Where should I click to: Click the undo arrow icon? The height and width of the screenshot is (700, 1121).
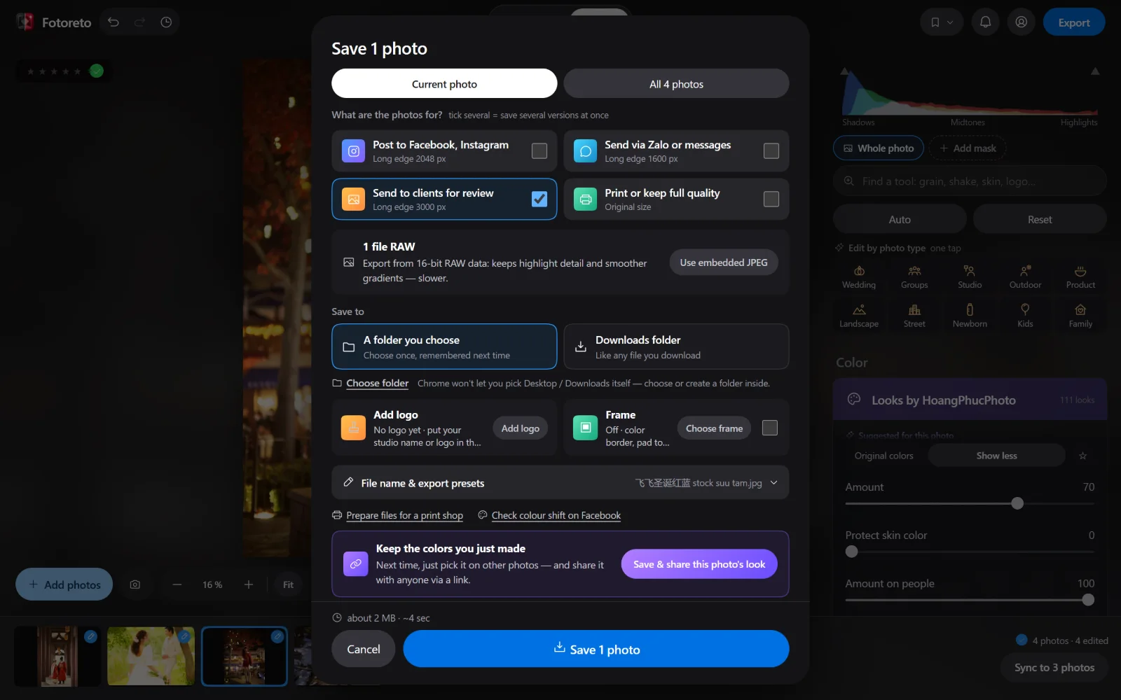pyautogui.click(x=114, y=22)
